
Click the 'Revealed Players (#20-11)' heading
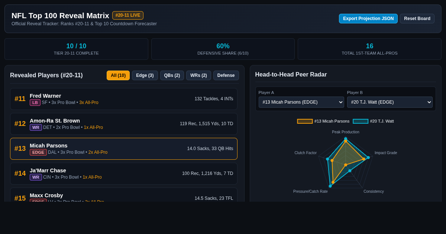point(46,75)
